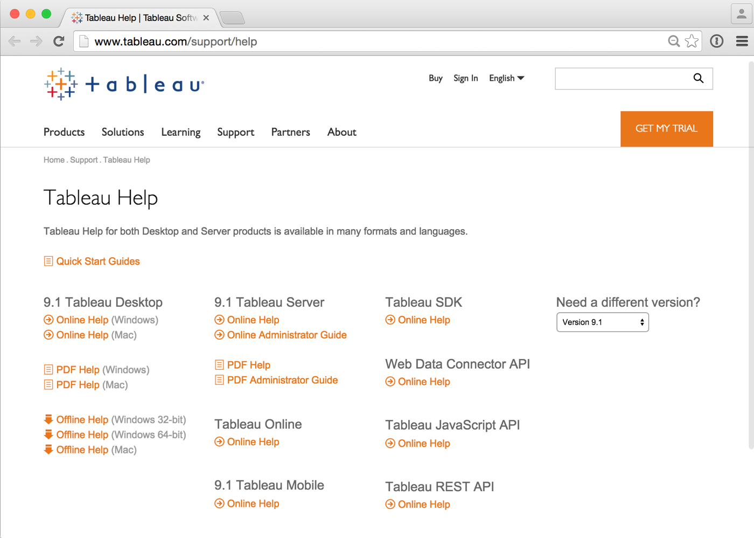The image size is (754, 538).
Task: Click the circular info extension icon
Action: point(717,41)
